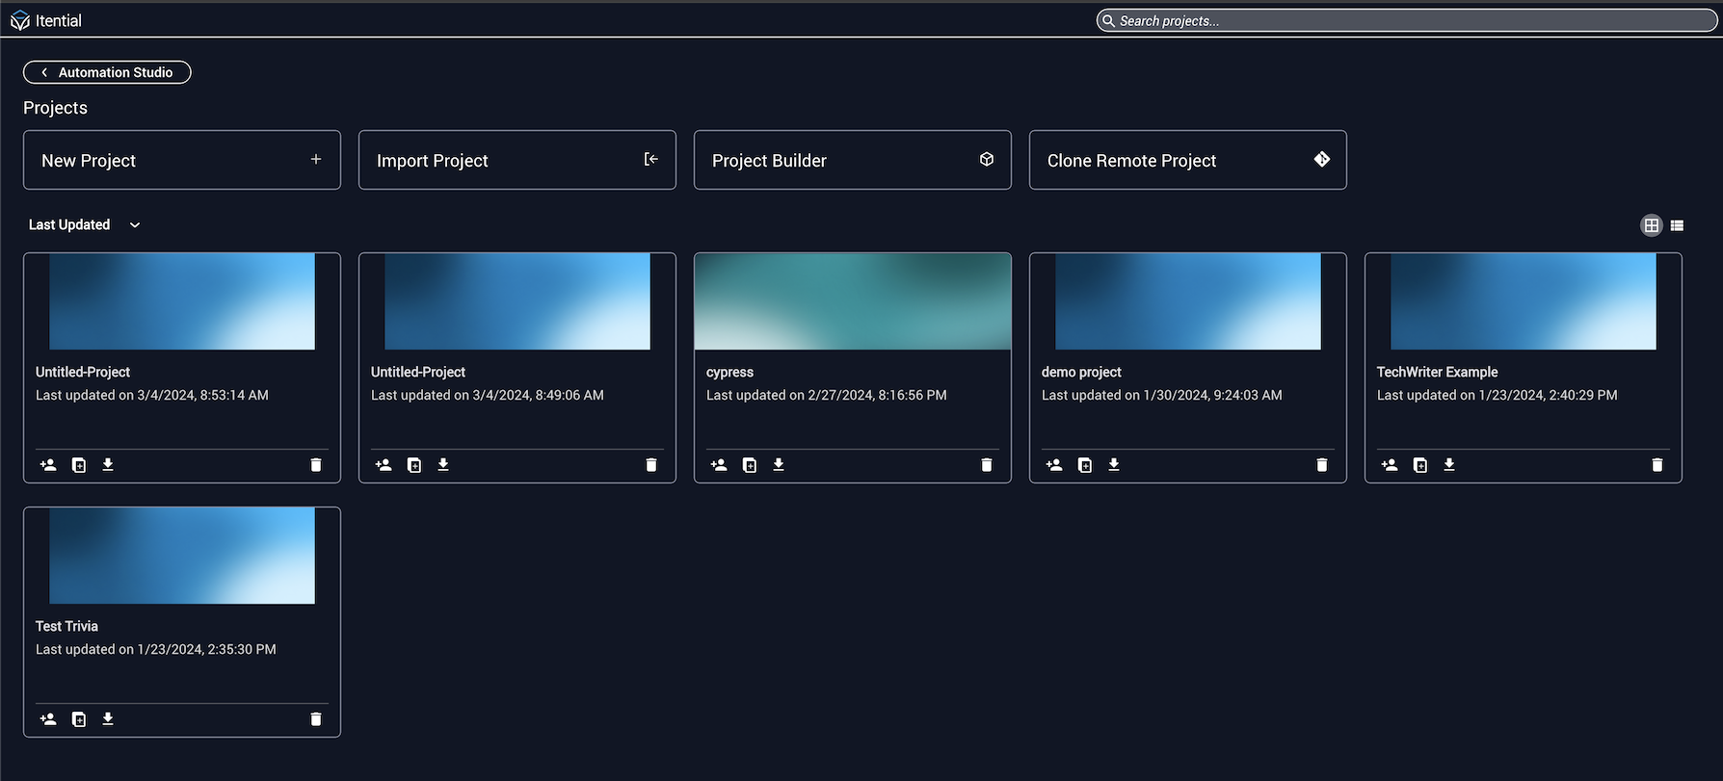This screenshot has height=781, width=1723.
Task: Select Clone Remote Project
Action: [x=1187, y=160]
